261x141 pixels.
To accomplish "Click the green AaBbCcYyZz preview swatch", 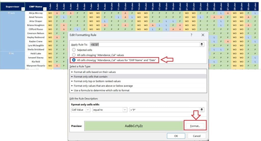I will [x=134, y=126].
